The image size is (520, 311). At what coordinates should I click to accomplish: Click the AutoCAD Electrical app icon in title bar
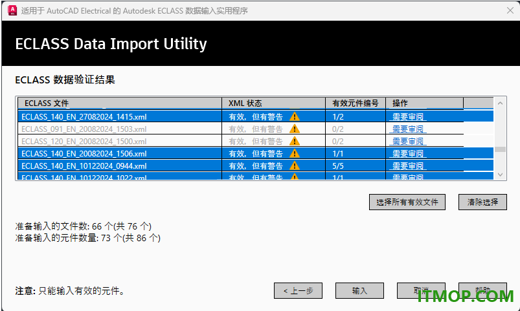(x=12, y=10)
